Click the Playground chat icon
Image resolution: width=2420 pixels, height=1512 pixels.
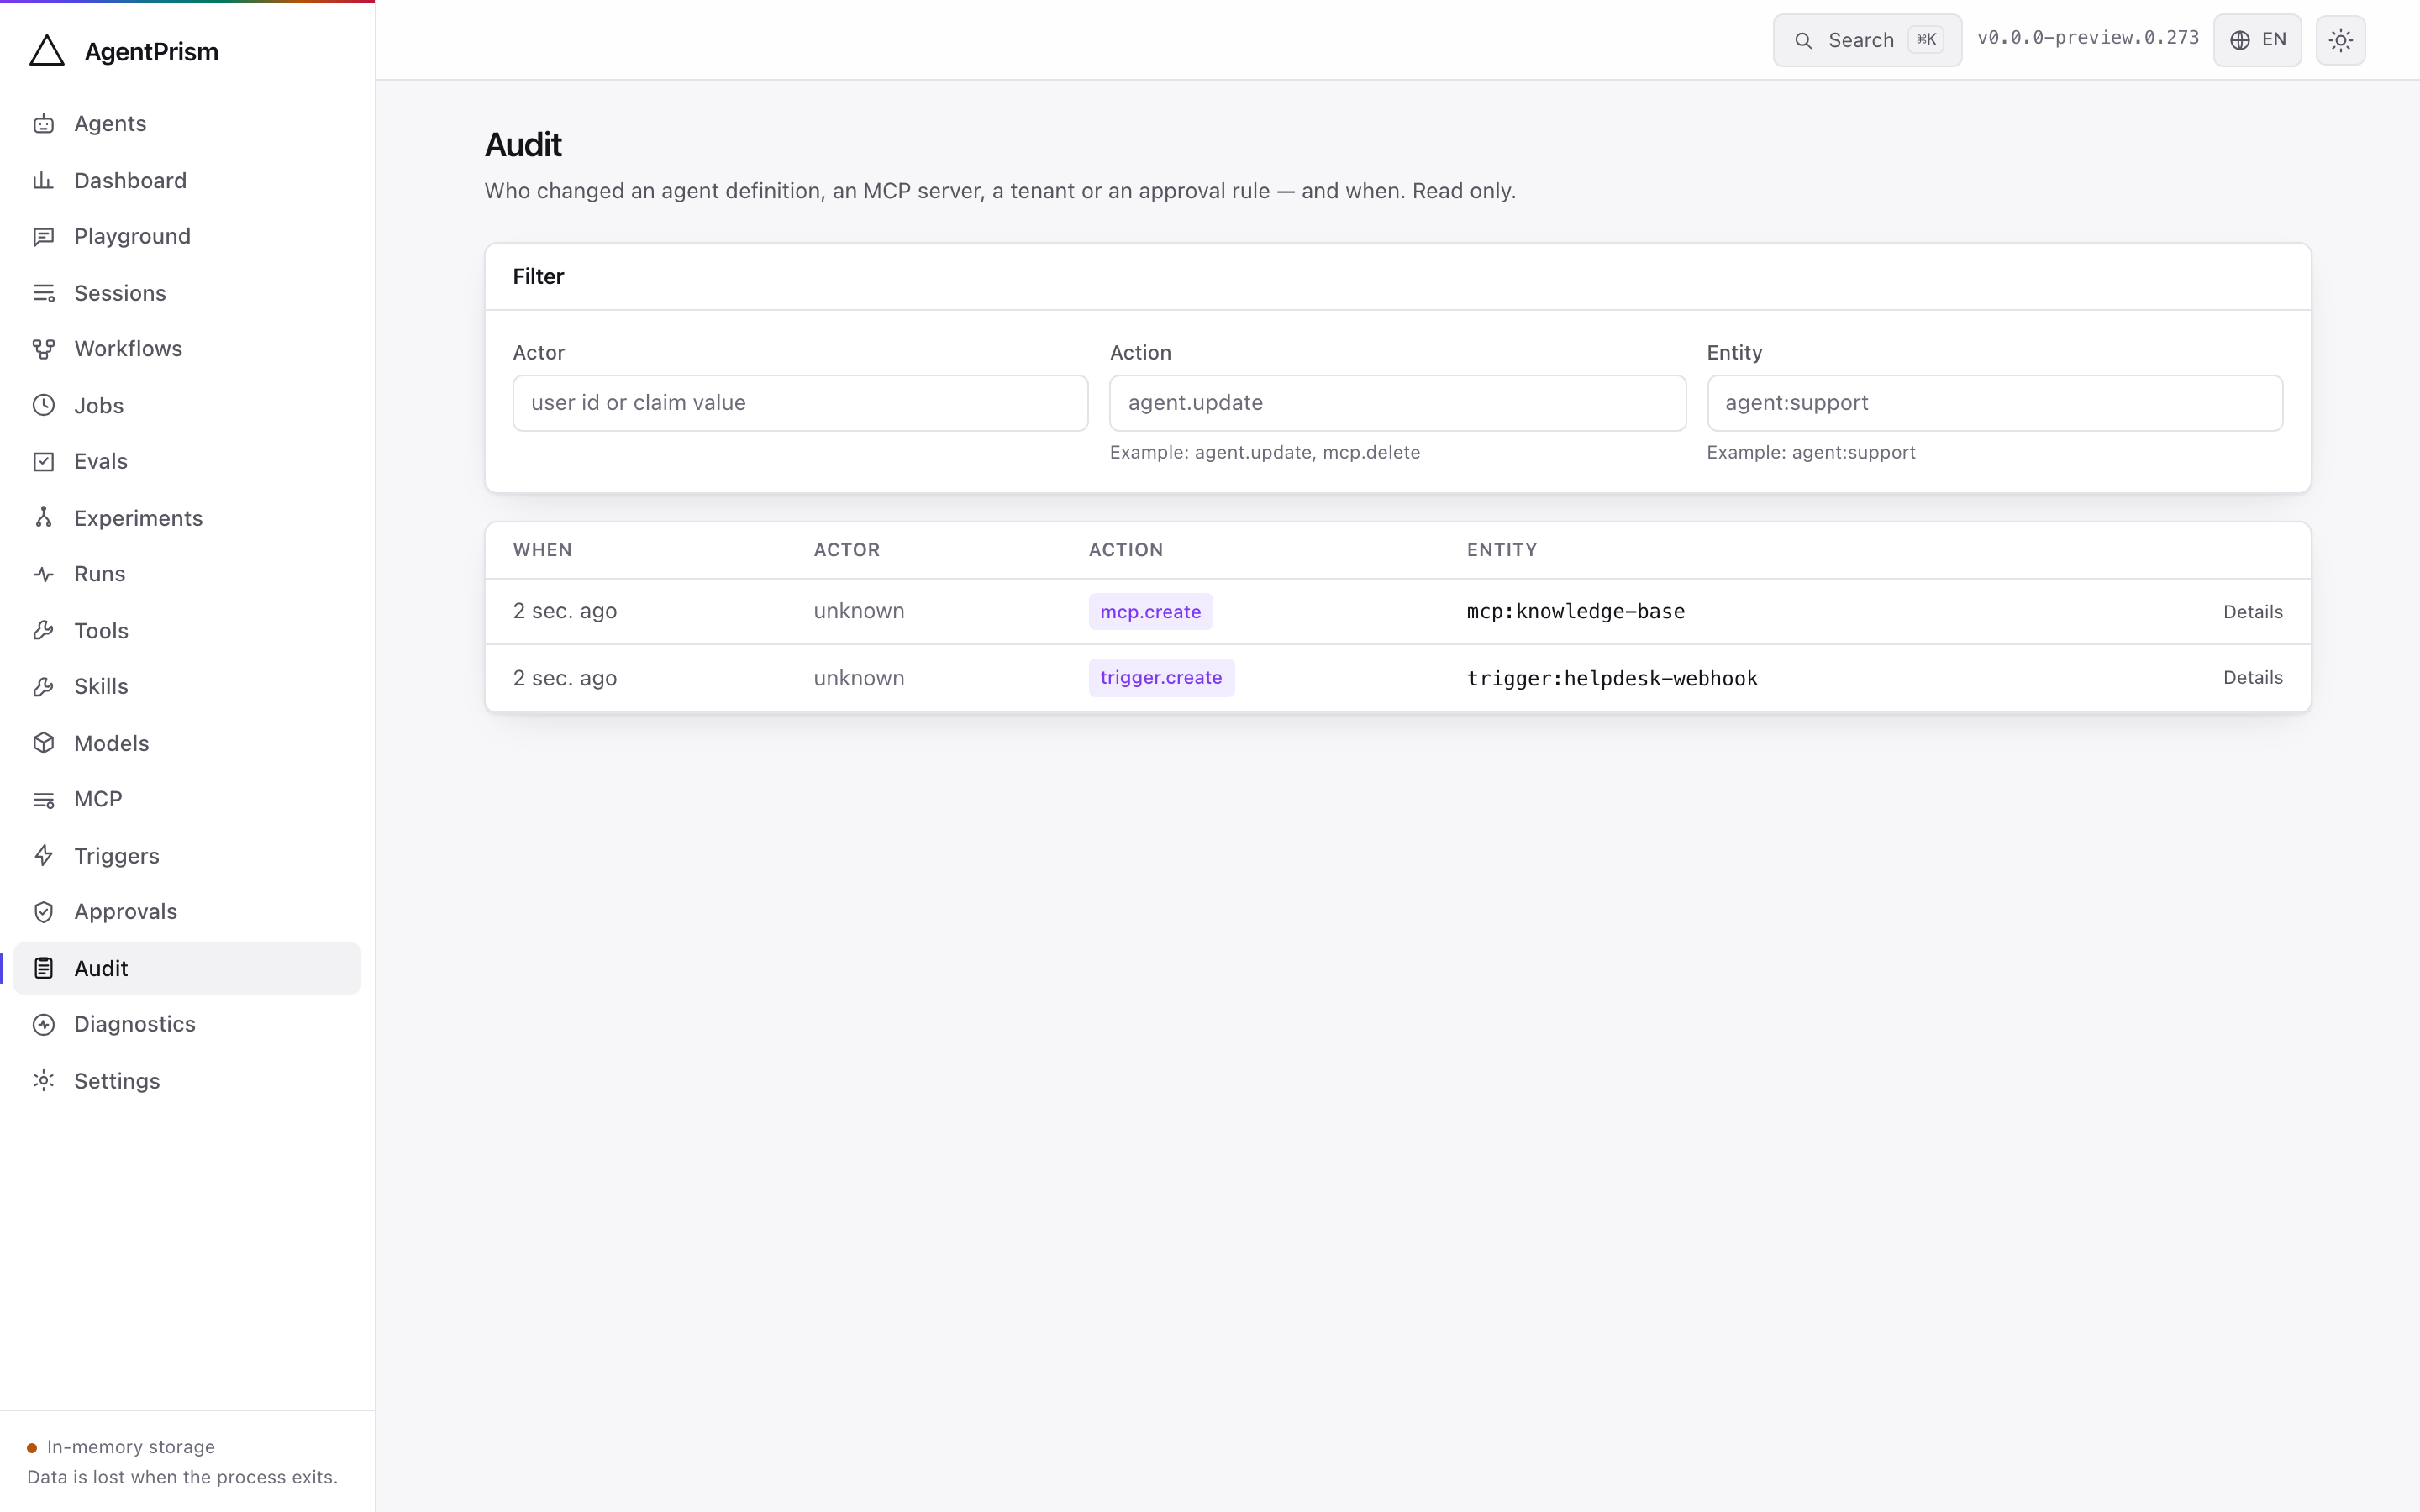point(44,237)
